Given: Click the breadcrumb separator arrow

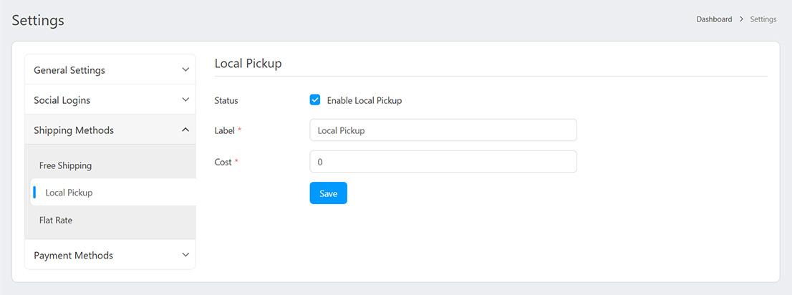Looking at the screenshot, I should [x=741, y=19].
